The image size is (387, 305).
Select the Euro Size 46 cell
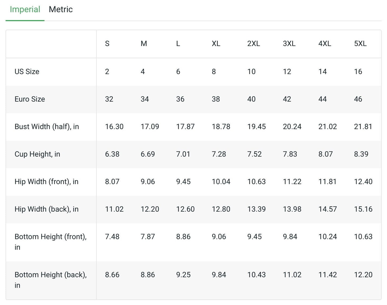point(358,99)
